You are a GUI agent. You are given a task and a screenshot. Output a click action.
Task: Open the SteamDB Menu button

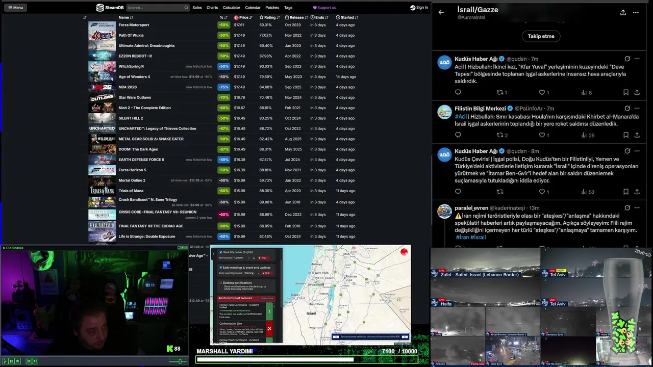pos(15,8)
